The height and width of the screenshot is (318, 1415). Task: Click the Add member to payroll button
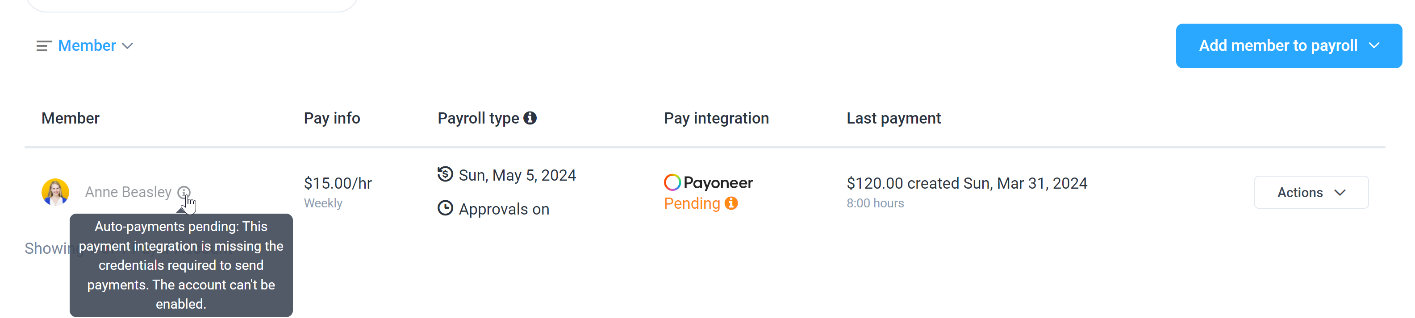(x=1288, y=46)
